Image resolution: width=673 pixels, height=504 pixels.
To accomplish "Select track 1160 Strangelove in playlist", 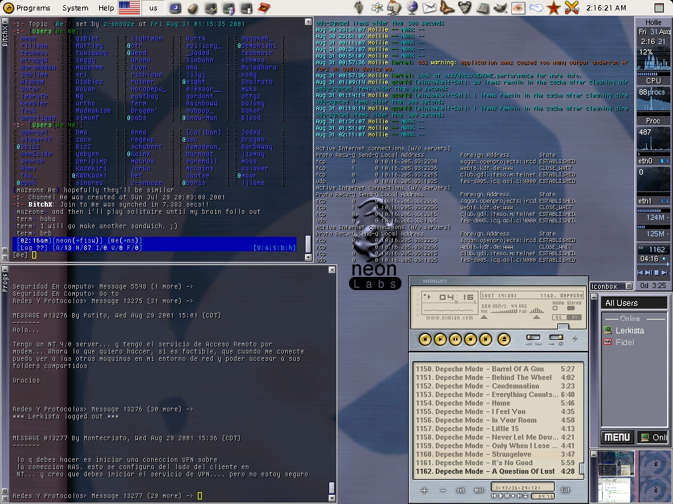I will point(496,454).
